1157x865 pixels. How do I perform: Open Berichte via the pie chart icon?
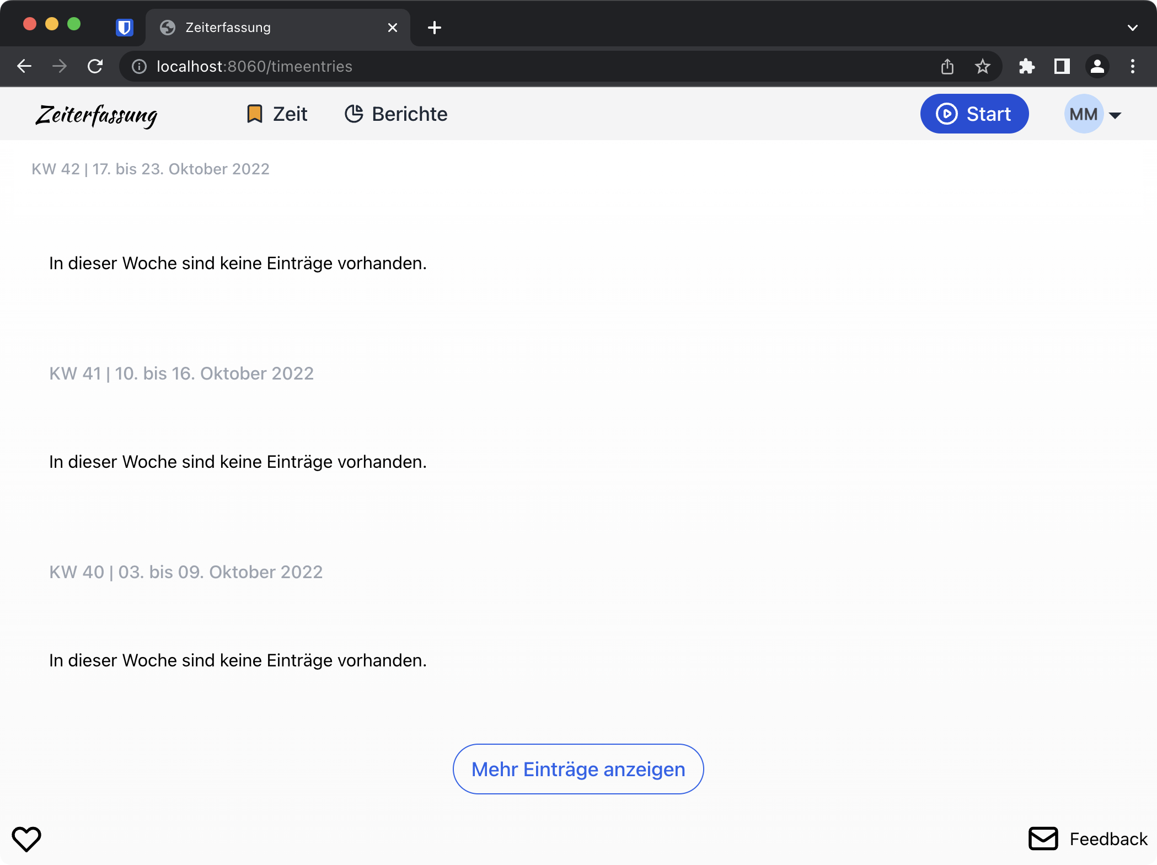tap(353, 114)
